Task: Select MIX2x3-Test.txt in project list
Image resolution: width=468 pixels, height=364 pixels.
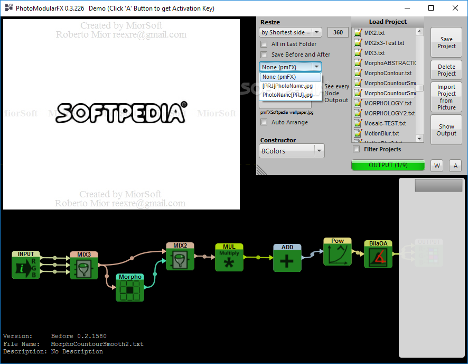Action: tap(384, 43)
